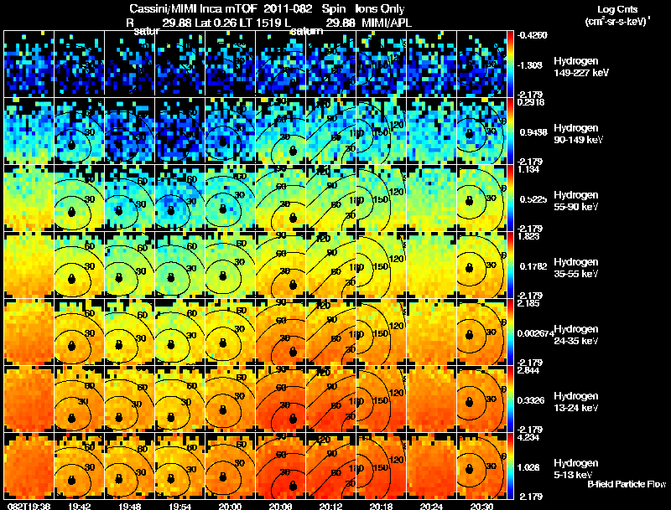Select the 1.823 color scale value

[528, 236]
